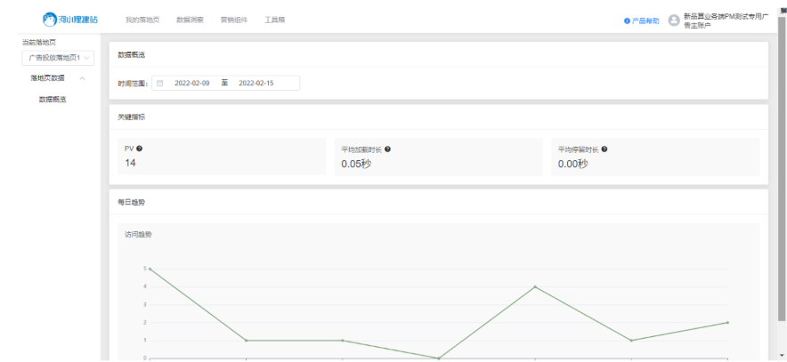
Task: Click the help icon beside 平均停留时长
Action: pyautogui.click(x=604, y=149)
